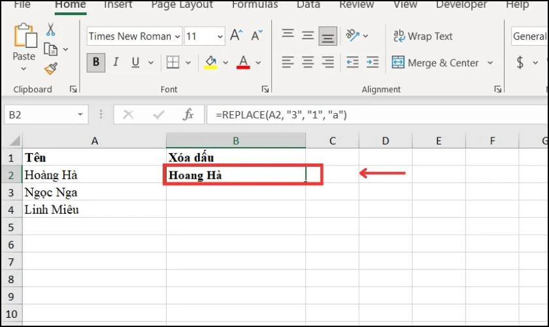This screenshot has height=327, width=549.
Task: Toggle Italic formatting
Action: point(116,62)
